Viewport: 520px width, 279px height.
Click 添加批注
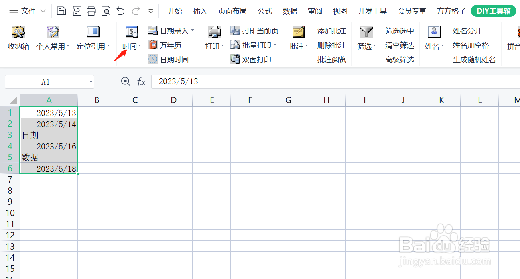pyautogui.click(x=332, y=31)
